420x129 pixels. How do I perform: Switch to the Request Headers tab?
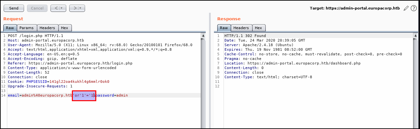(x=48, y=28)
